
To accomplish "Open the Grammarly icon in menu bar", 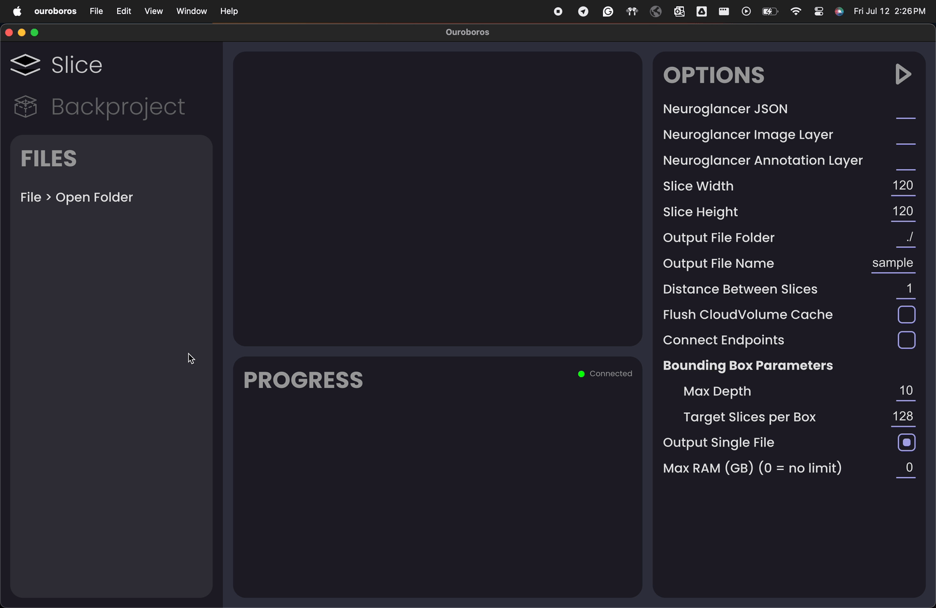I will 607,11.
